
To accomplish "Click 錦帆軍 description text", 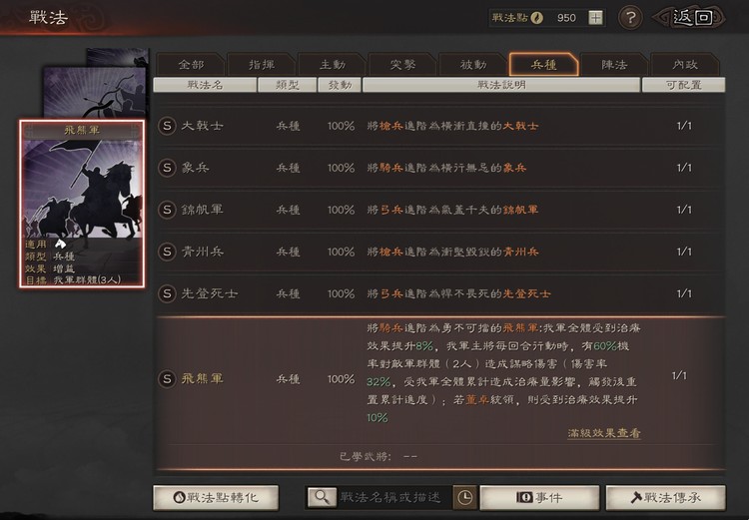I will [x=452, y=210].
